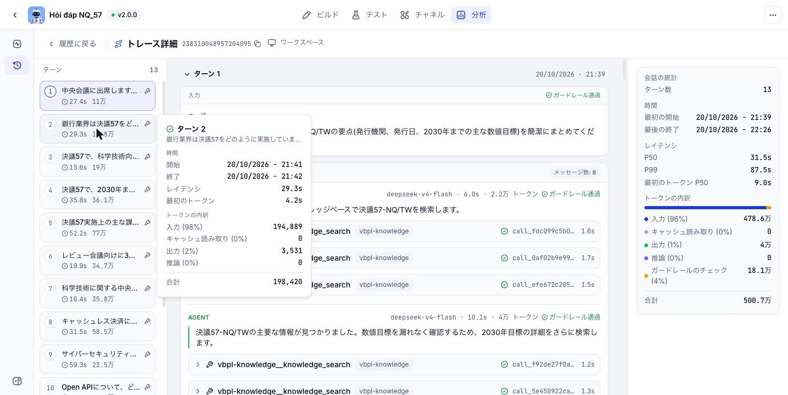Click the メッセージ数: 8 badge
Viewport: 788px width, 395px height.
[x=575, y=172]
